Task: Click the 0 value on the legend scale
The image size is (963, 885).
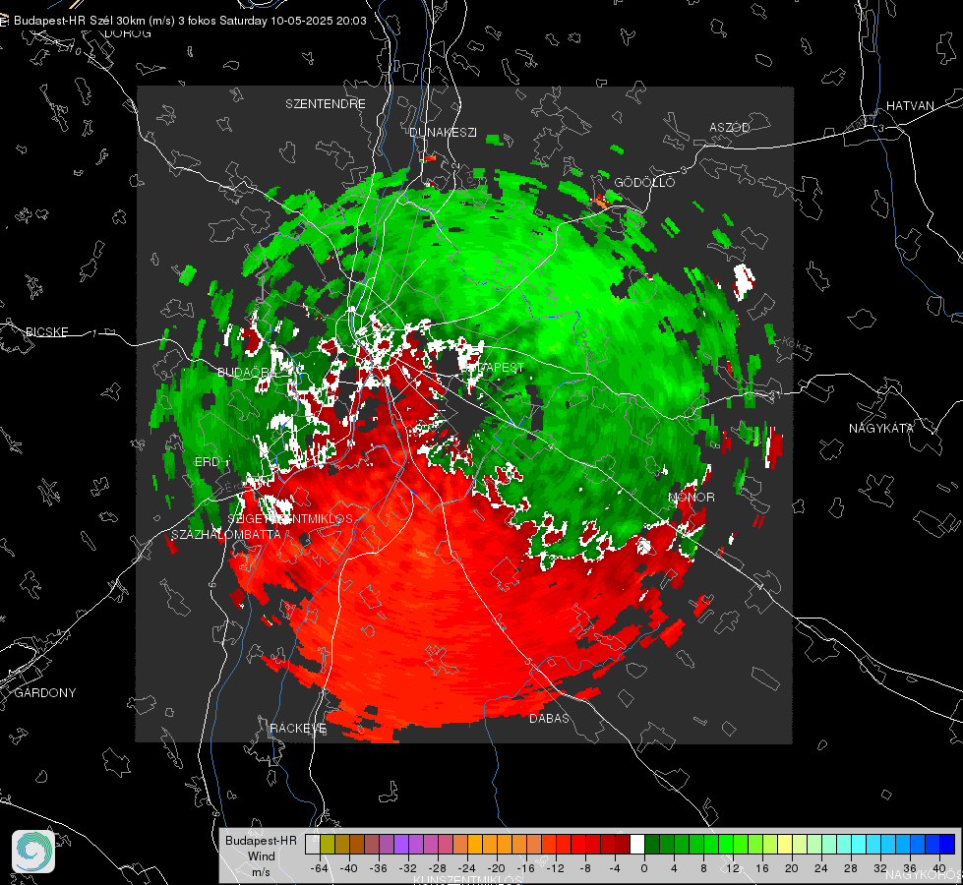Action: 643,868
